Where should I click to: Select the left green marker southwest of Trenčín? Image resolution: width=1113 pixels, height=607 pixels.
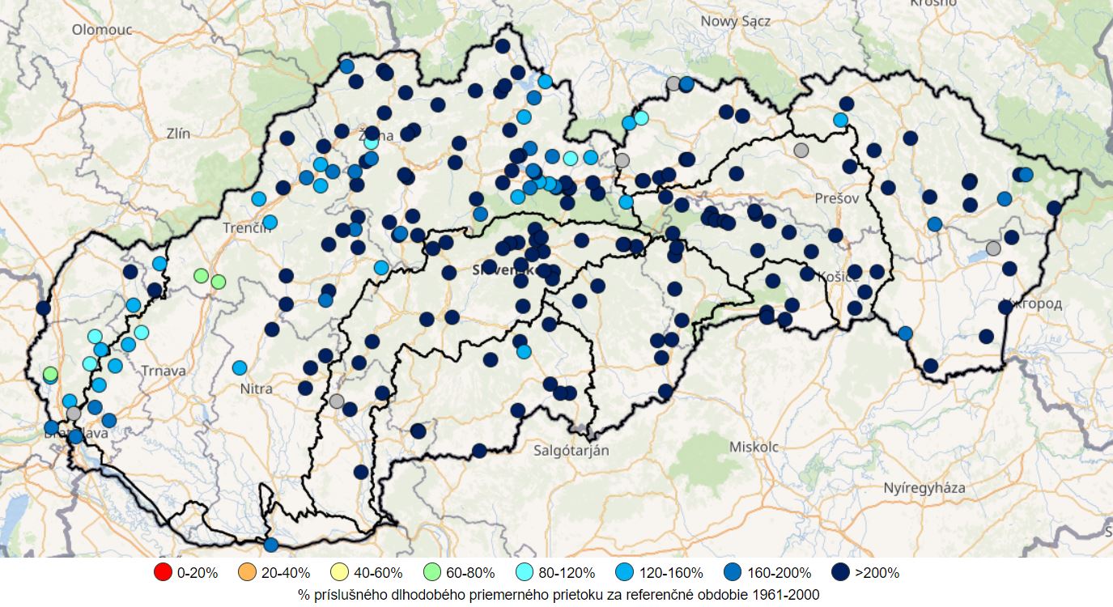coord(201,276)
